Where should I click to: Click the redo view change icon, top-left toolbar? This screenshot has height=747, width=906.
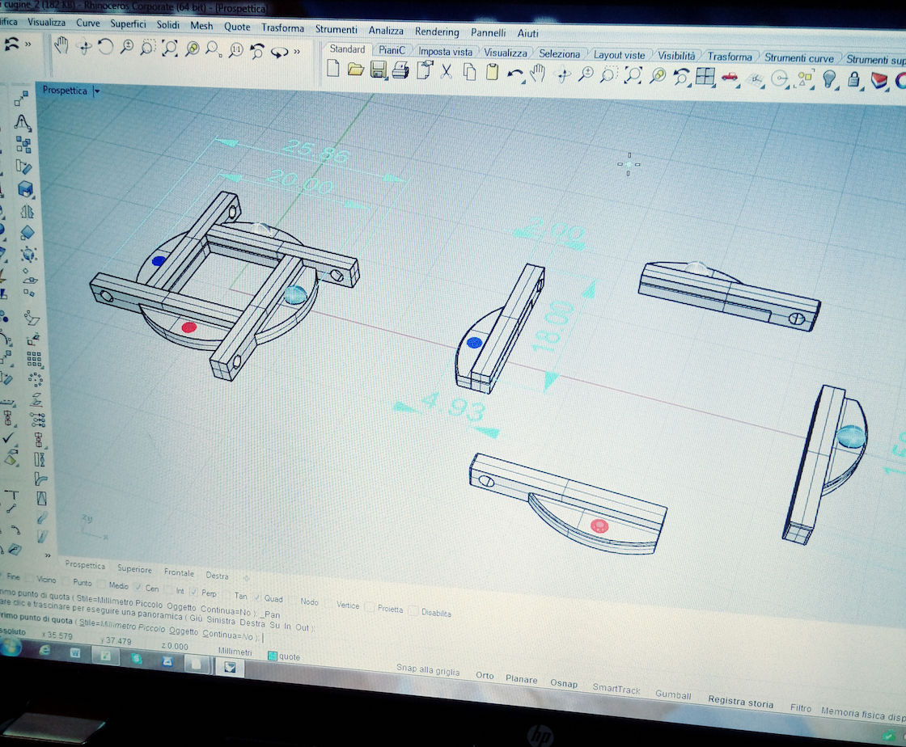point(279,53)
